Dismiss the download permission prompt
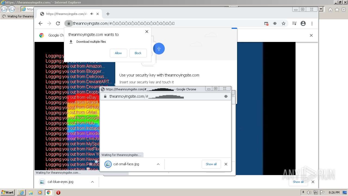 (147, 32)
